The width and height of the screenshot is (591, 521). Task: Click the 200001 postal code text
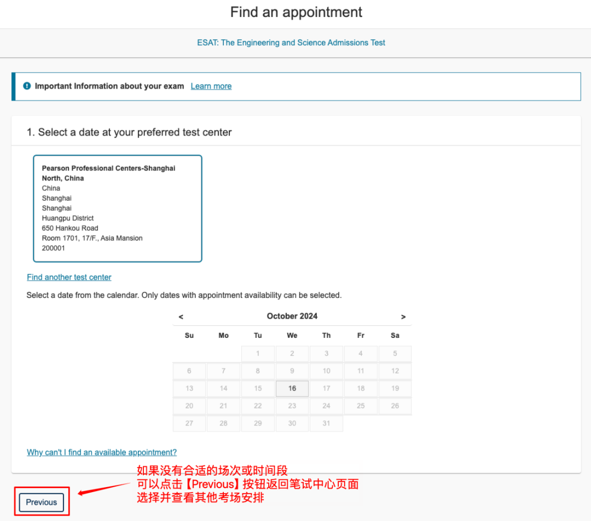[54, 248]
